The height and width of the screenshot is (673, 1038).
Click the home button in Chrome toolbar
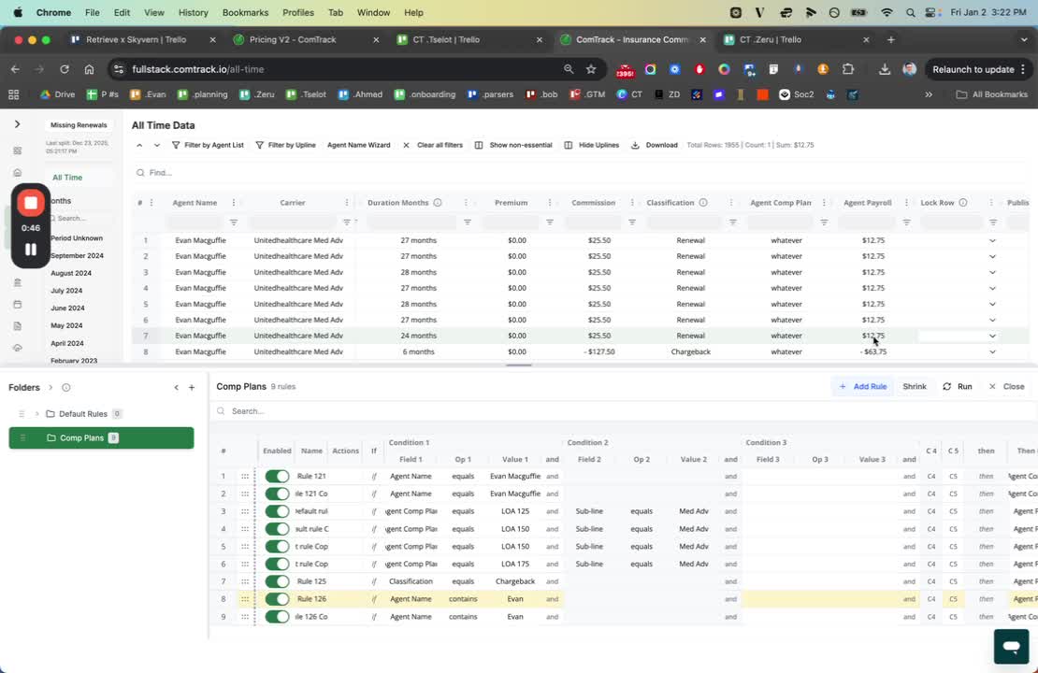coord(89,69)
